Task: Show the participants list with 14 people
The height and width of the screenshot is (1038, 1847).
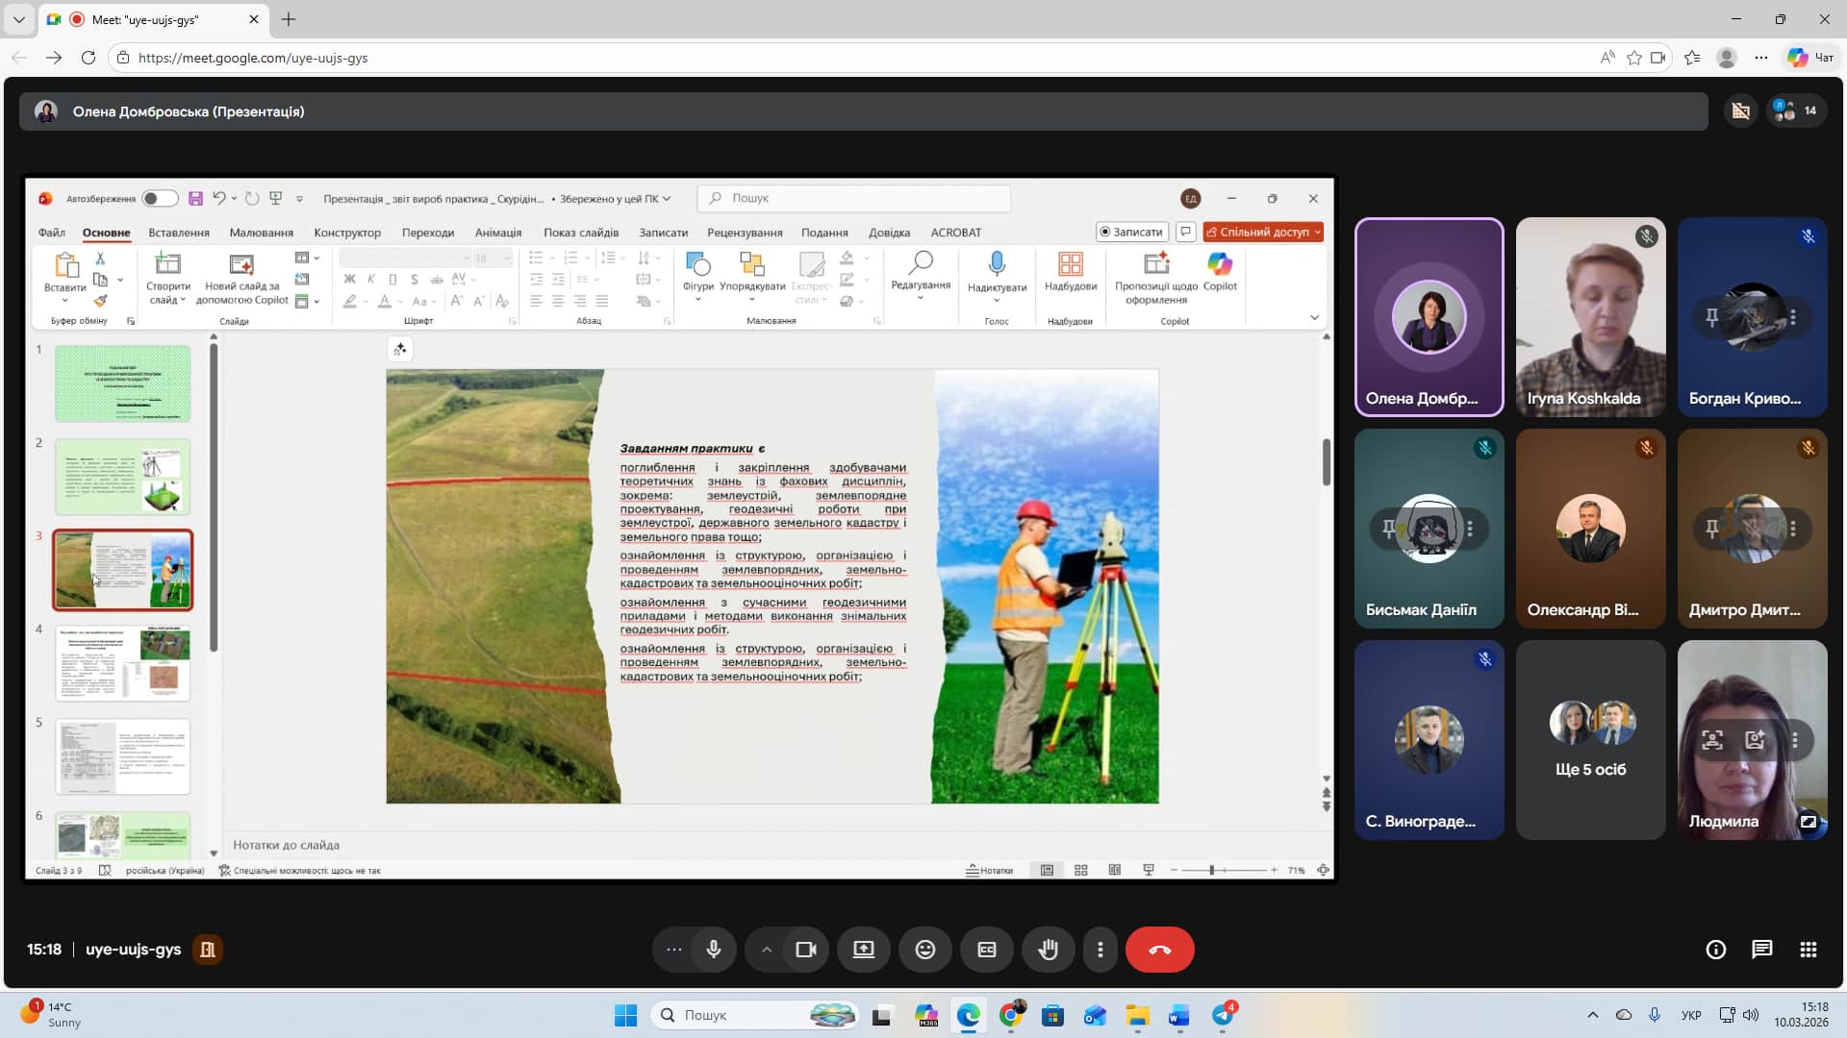Action: [1795, 111]
